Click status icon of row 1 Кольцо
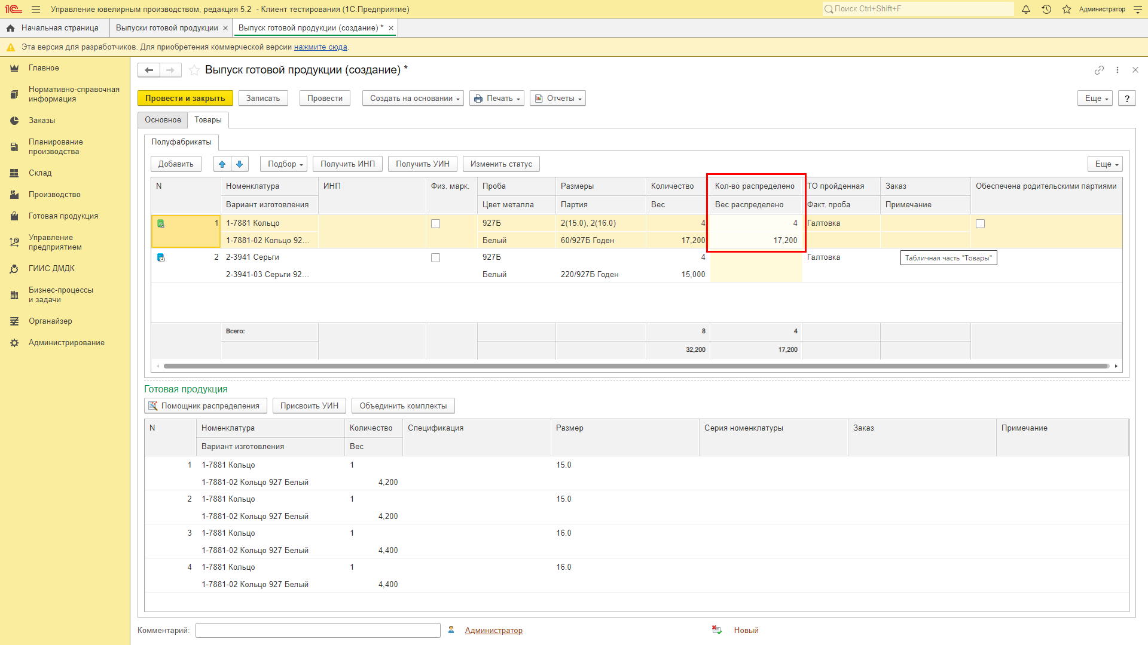The height and width of the screenshot is (645, 1148). [161, 224]
